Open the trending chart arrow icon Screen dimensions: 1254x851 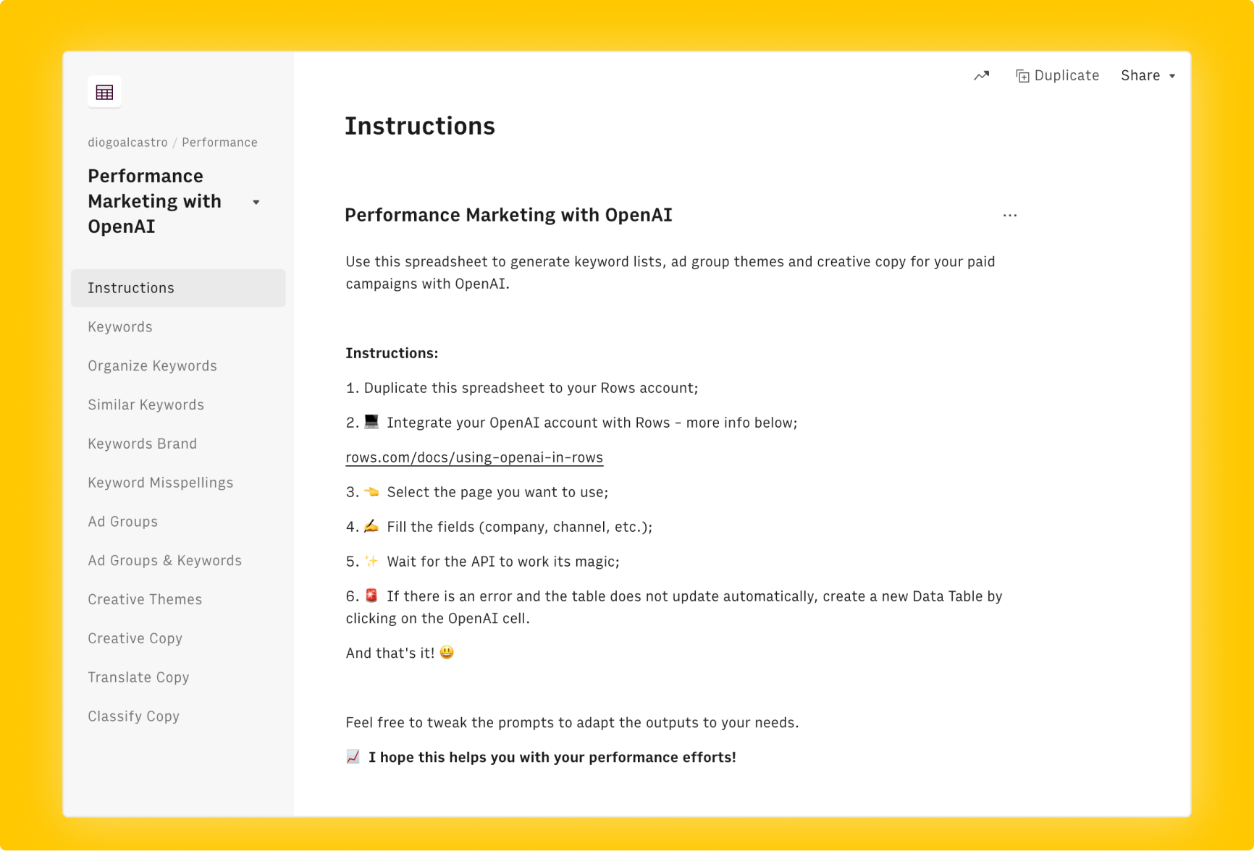tap(981, 75)
